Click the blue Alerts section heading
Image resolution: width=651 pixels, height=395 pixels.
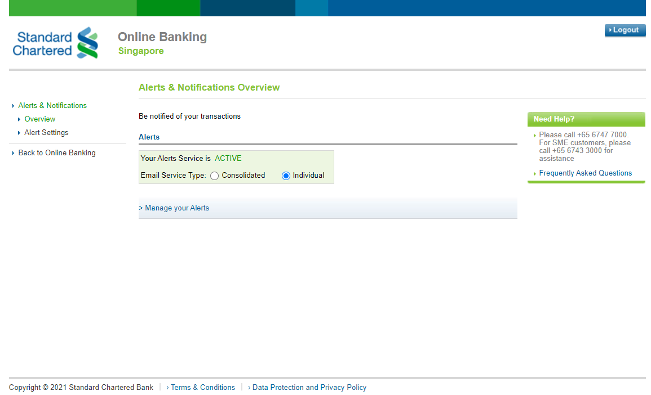[149, 137]
